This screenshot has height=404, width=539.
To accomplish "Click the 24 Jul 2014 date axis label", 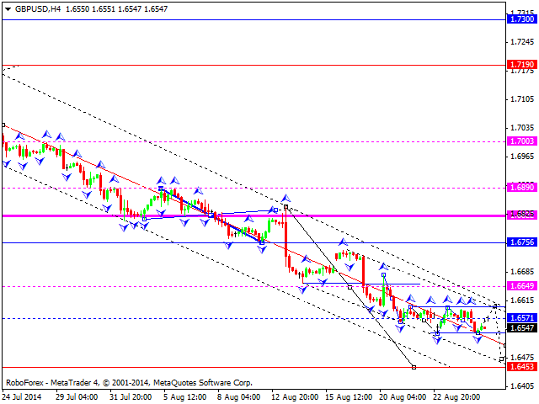I will pos(22,397).
